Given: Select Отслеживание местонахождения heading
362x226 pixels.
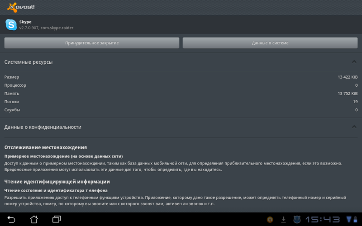Looking at the screenshot, I should pyautogui.click(x=46, y=147).
